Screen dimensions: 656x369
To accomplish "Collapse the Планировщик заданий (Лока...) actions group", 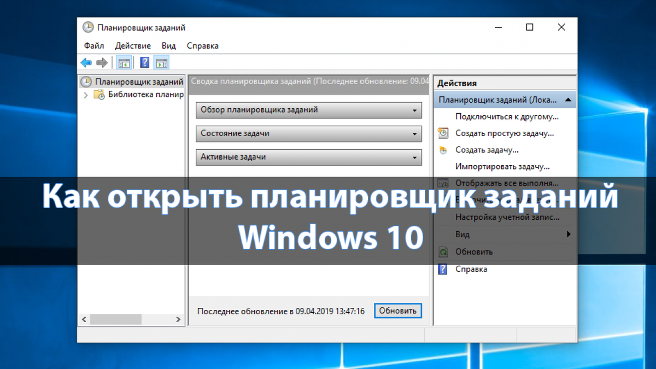I will pyautogui.click(x=568, y=100).
